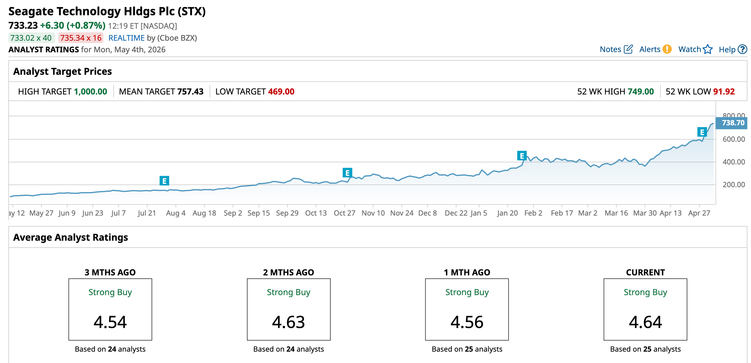This screenshot has height=363, width=751.
Task: Select the 1 MTH AGO 4.56 rating box
Action: click(x=467, y=309)
